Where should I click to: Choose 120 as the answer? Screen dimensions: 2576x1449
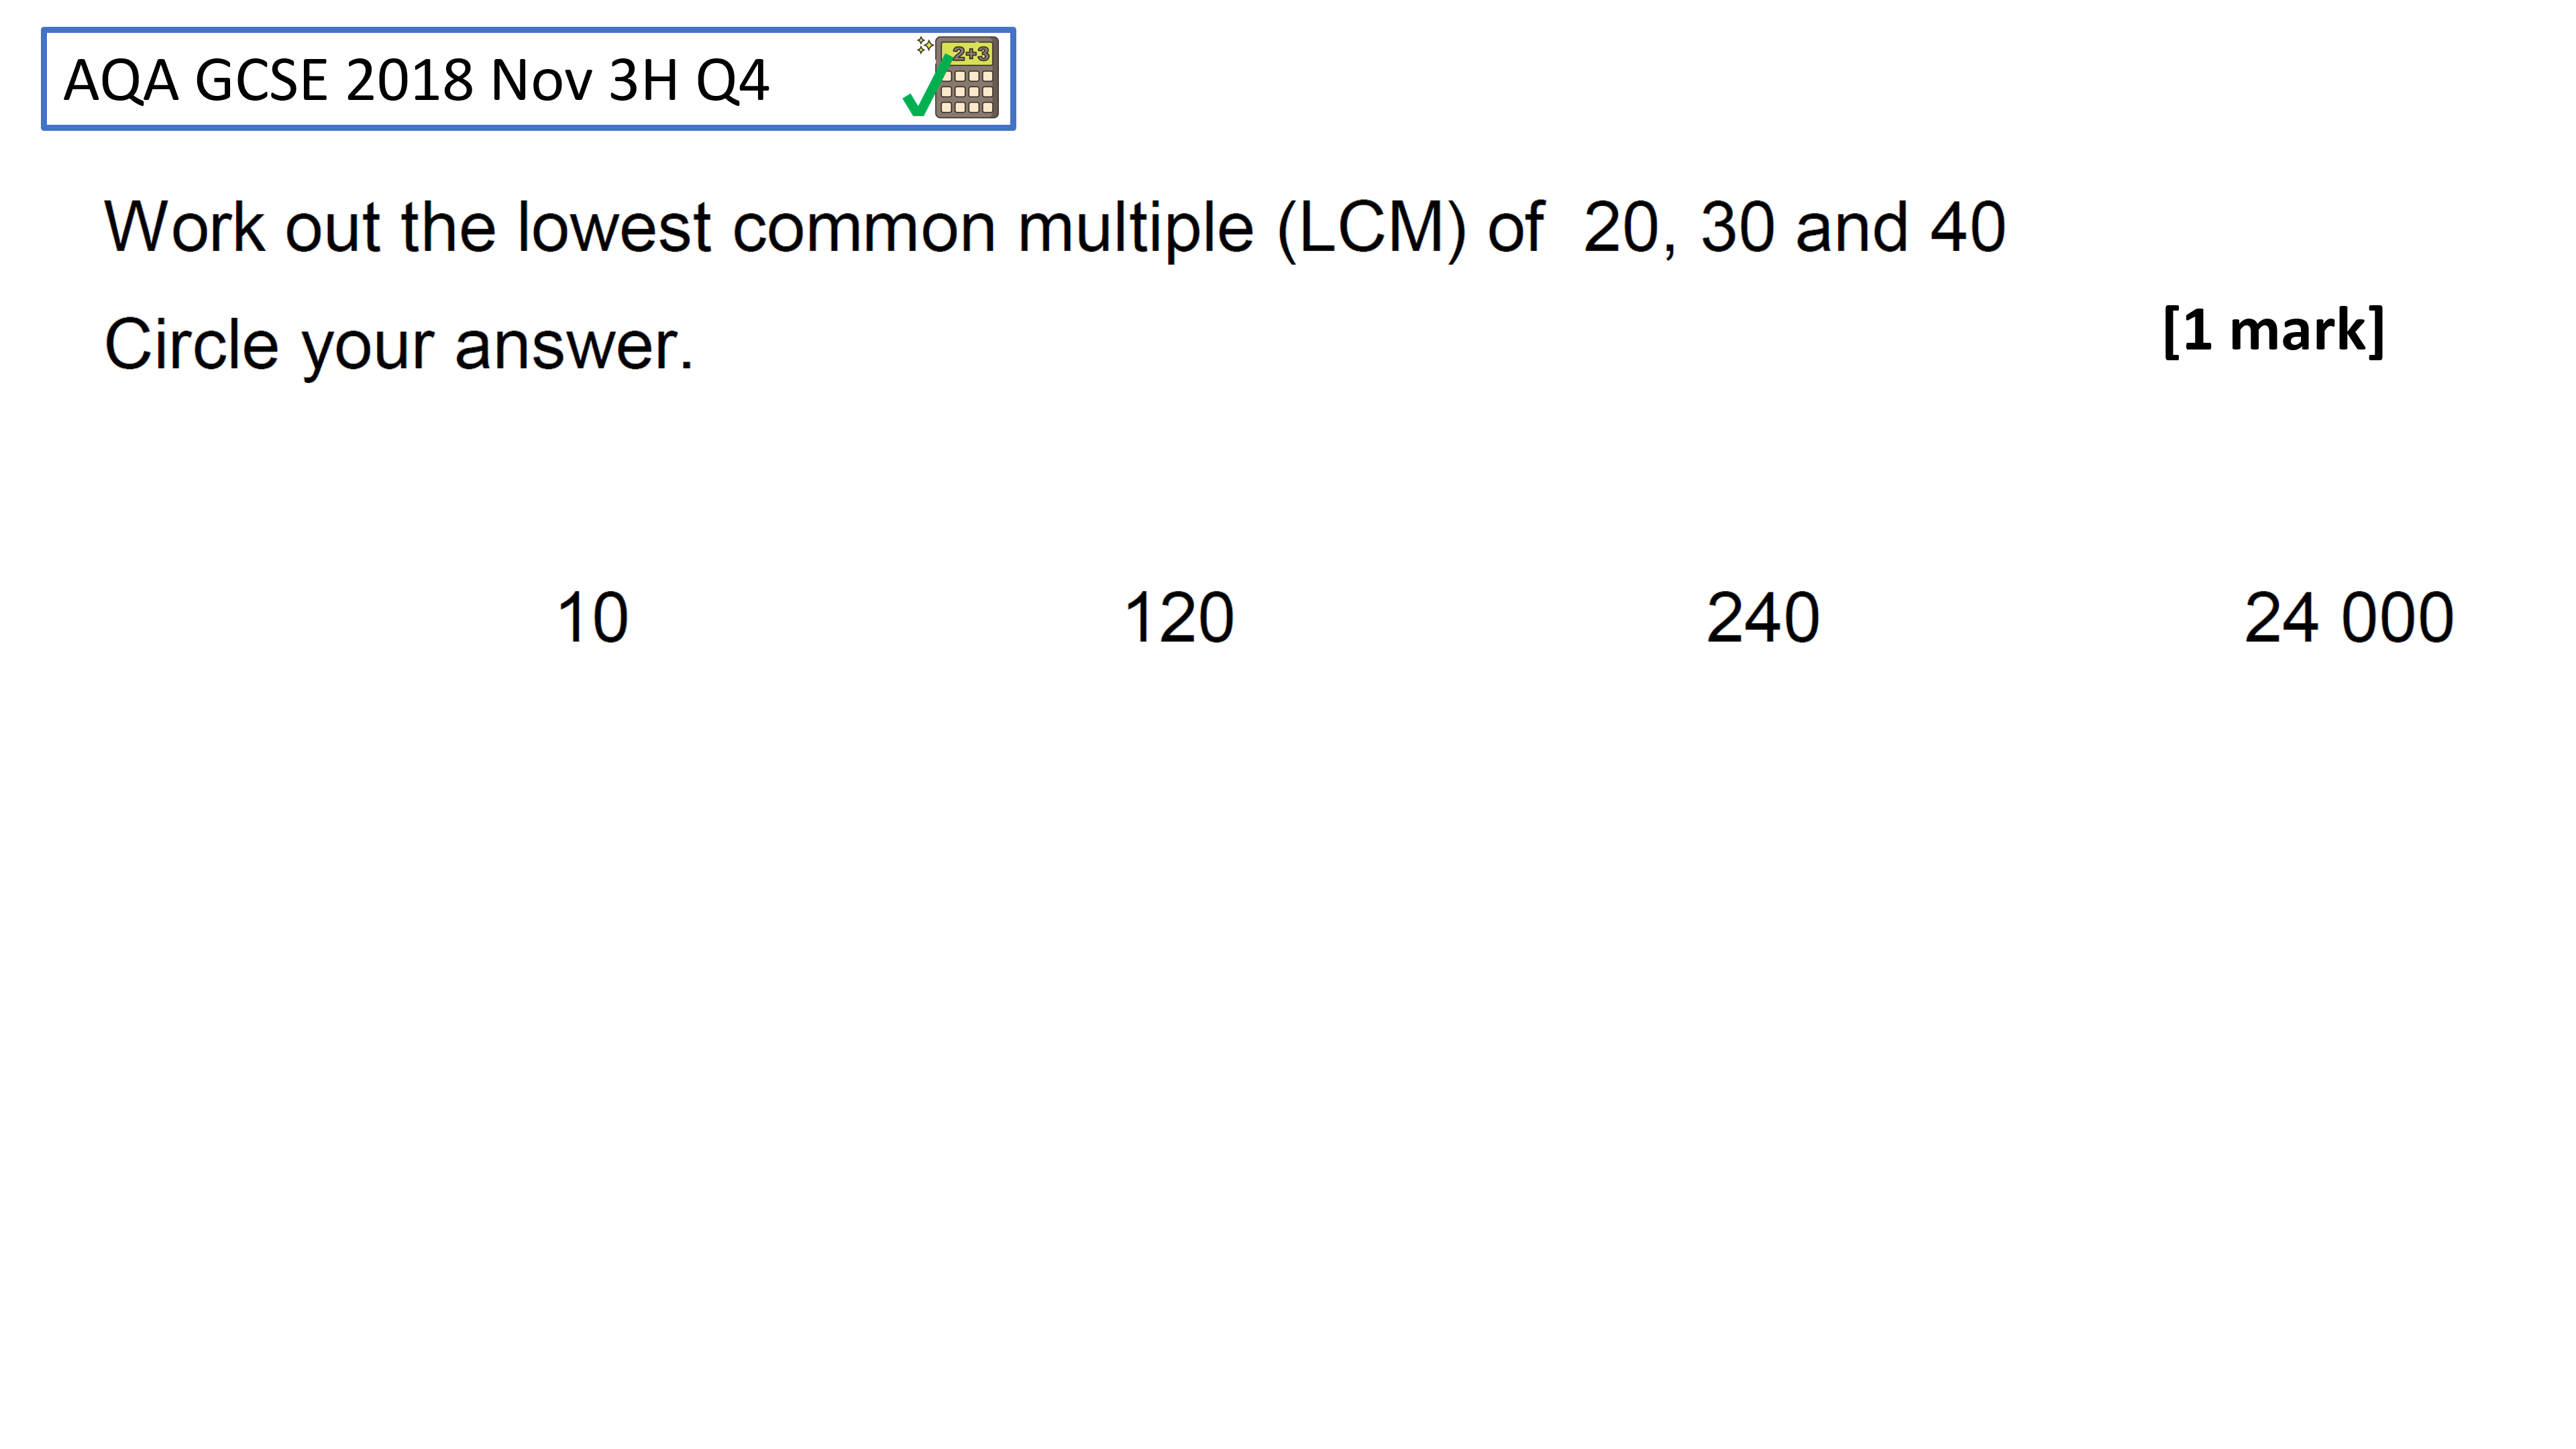tap(1178, 617)
